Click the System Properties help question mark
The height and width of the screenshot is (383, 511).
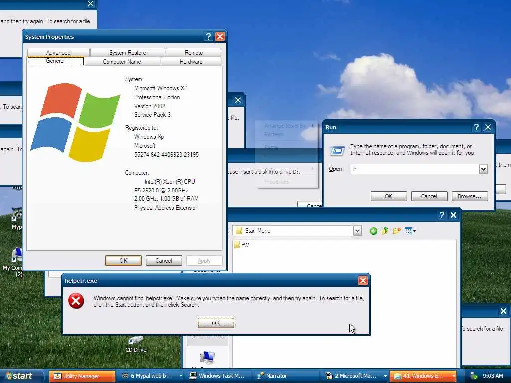208,37
